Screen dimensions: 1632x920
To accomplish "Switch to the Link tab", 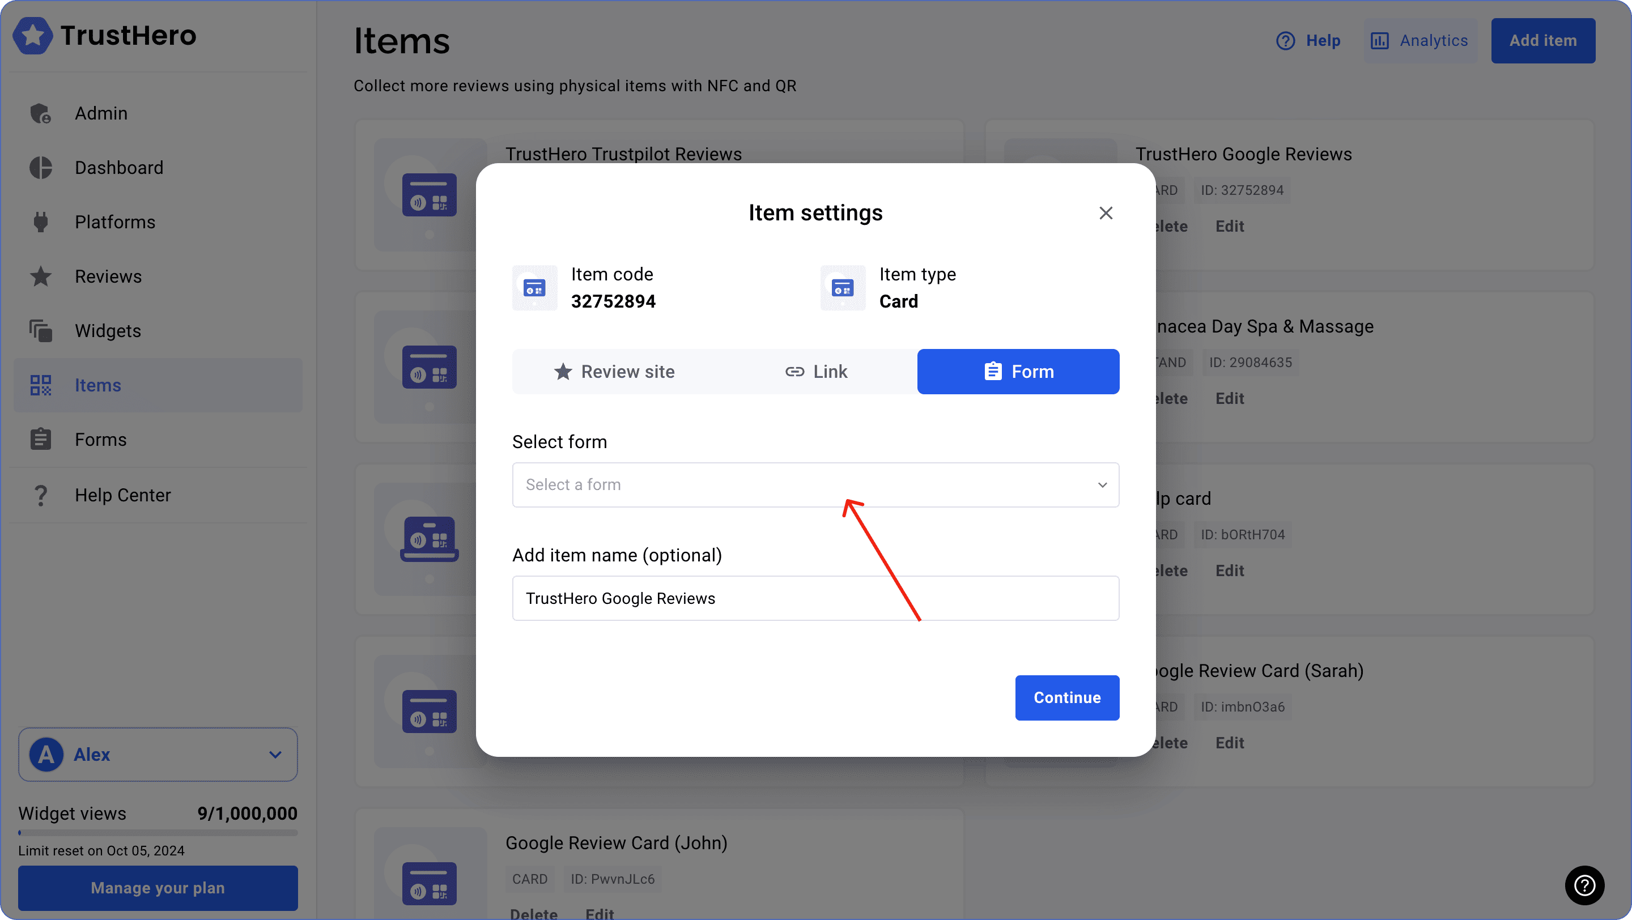I will (x=816, y=372).
